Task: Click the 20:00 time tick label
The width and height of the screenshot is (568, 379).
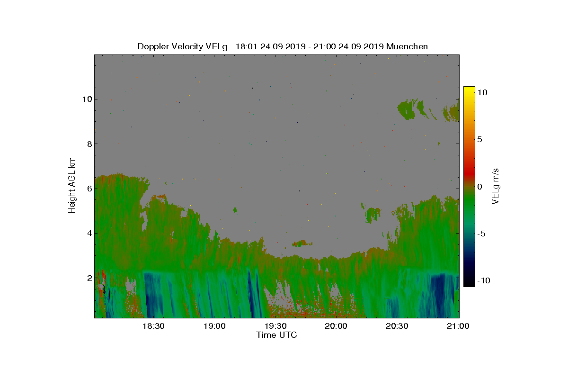Action: (336, 326)
